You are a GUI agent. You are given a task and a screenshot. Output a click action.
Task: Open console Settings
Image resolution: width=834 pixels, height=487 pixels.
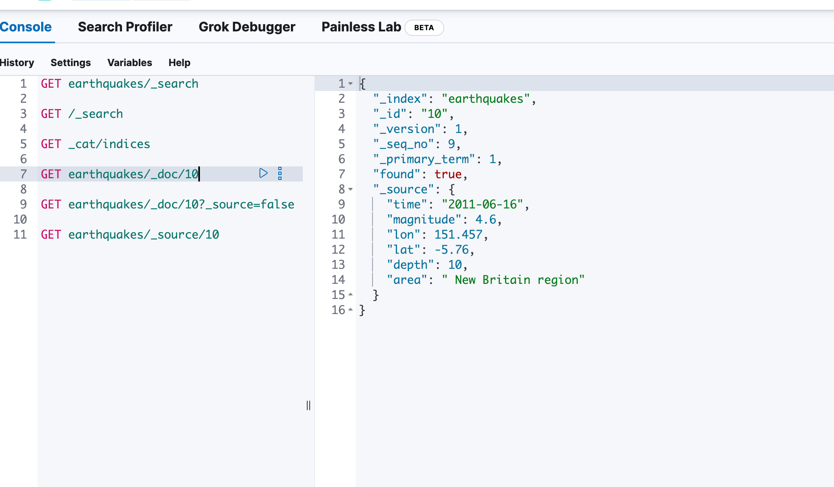(x=71, y=62)
